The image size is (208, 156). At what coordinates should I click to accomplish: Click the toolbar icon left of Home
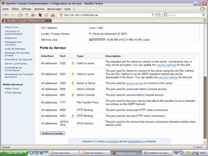click(47, 15)
